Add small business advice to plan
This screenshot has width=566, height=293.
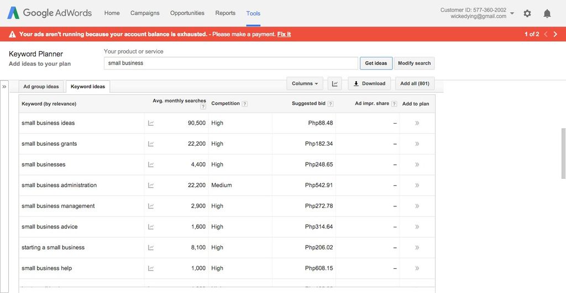tap(417, 227)
